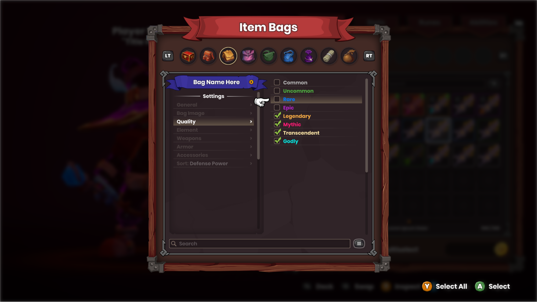Uncheck the Legendary quality checkbox
This screenshot has width=537, height=302.
click(x=277, y=116)
